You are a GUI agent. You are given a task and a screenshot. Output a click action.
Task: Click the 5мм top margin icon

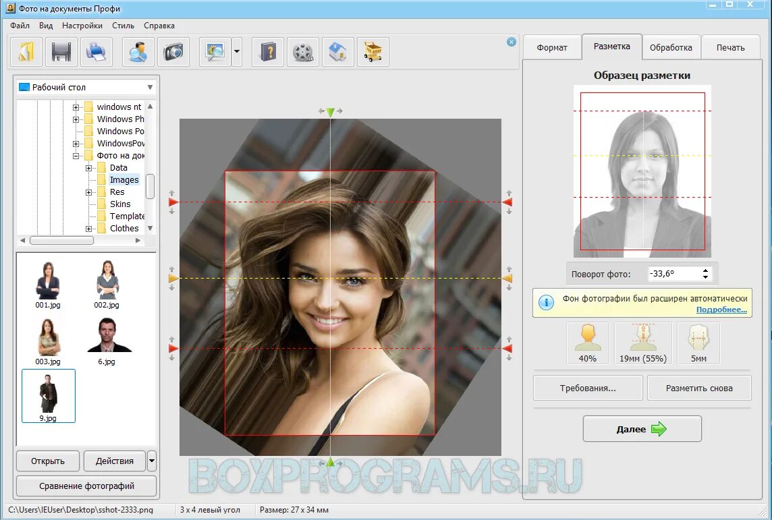[x=698, y=343]
